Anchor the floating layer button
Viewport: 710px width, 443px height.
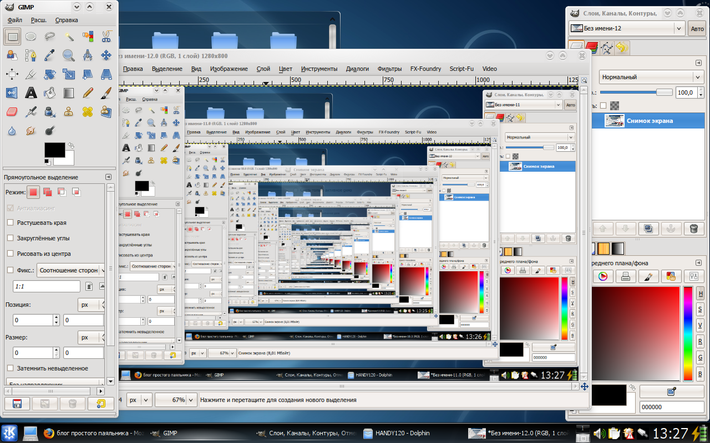click(x=670, y=228)
